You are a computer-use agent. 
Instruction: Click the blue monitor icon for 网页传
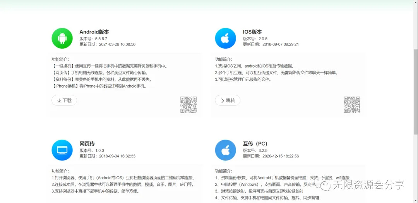tap(62, 150)
